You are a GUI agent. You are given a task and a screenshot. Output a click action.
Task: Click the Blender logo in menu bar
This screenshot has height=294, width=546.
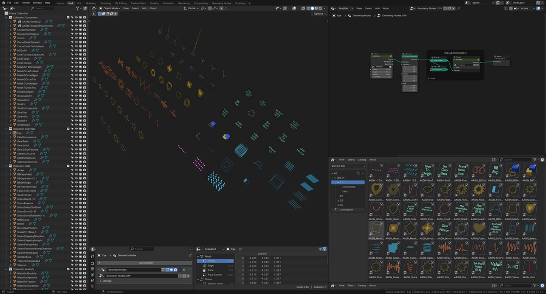pos(4,2)
